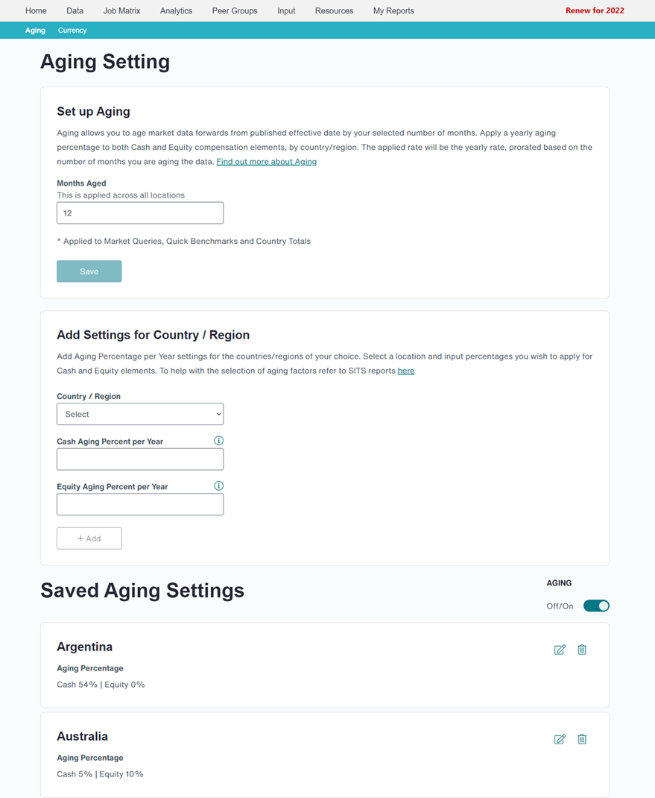Save the Months Aged setting
The height and width of the screenshot is (798, 655).
[x=89, y=271]
